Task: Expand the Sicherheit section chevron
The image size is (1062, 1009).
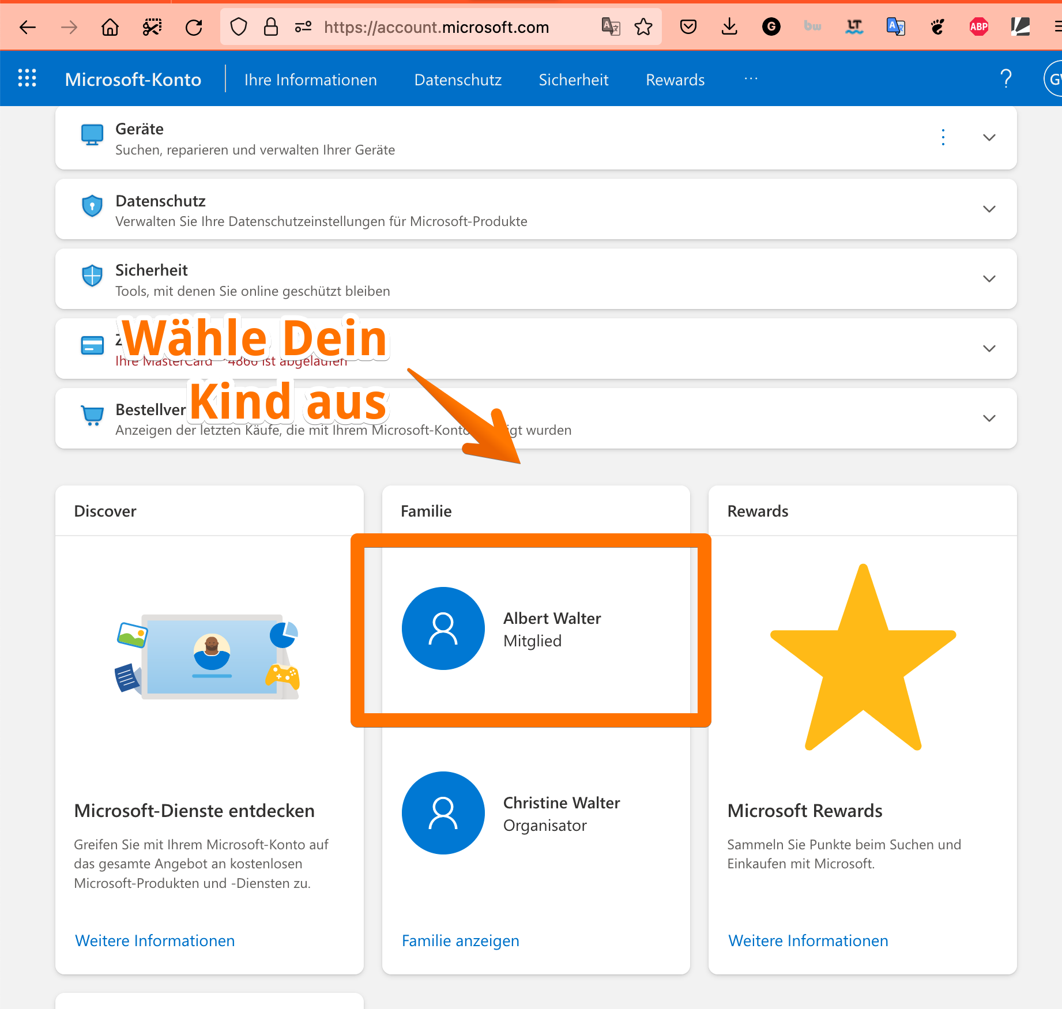Action: [989, 278]
